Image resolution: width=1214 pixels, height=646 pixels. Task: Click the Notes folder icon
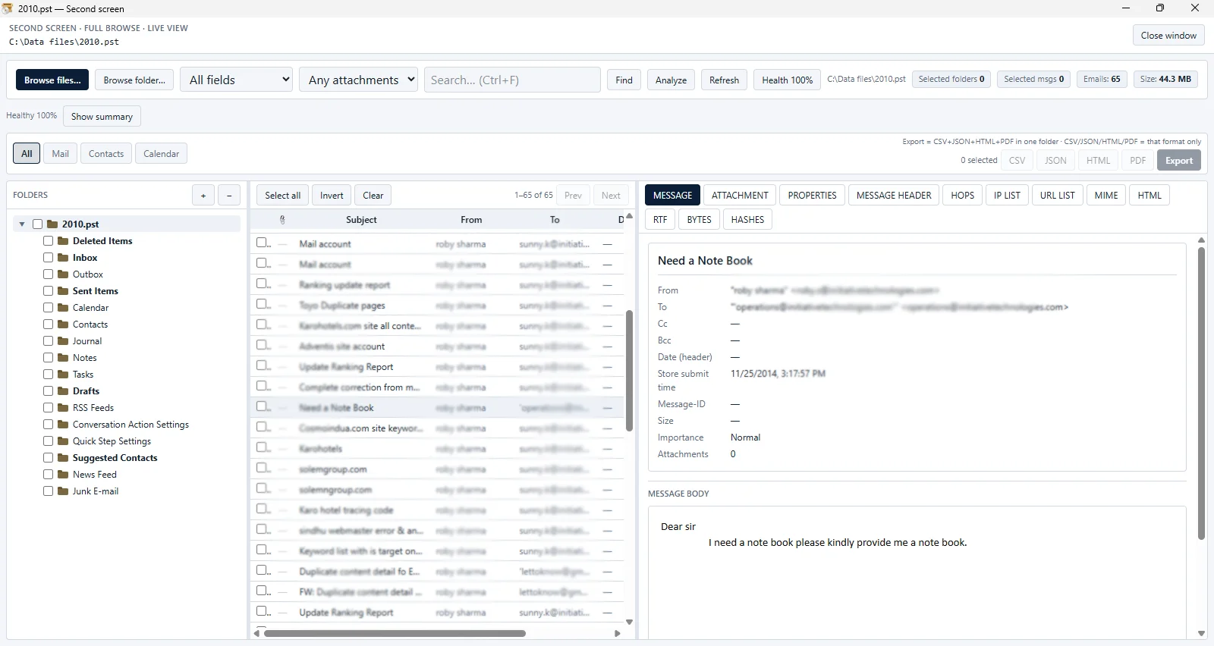64,358
